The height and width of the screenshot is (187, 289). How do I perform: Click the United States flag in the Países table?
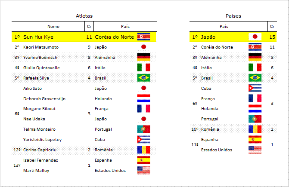(x=255, y=150)
